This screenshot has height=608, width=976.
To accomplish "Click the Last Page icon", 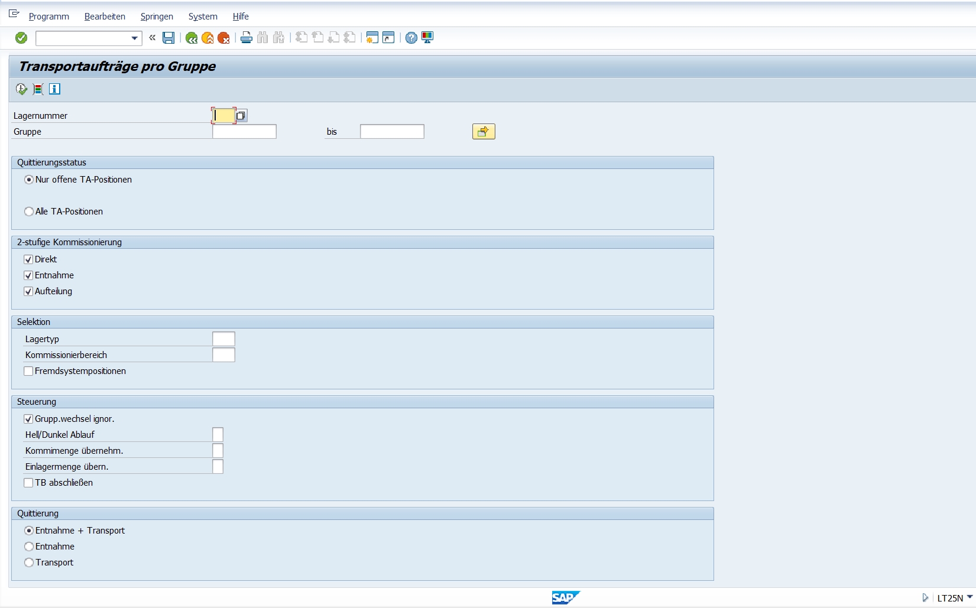I will 349,38.
